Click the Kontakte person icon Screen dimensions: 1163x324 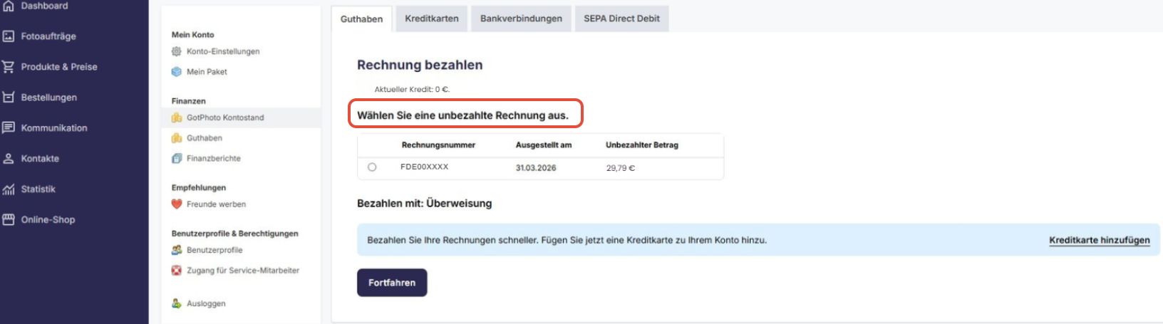(9, 159)
